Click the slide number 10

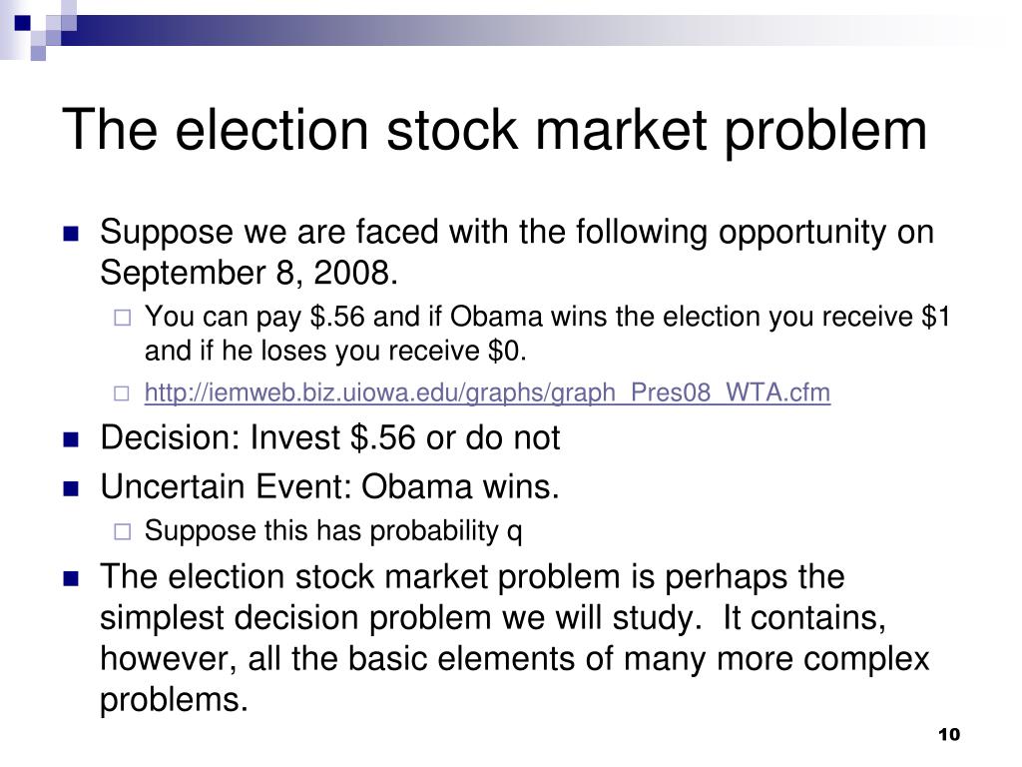click(949, 734)
